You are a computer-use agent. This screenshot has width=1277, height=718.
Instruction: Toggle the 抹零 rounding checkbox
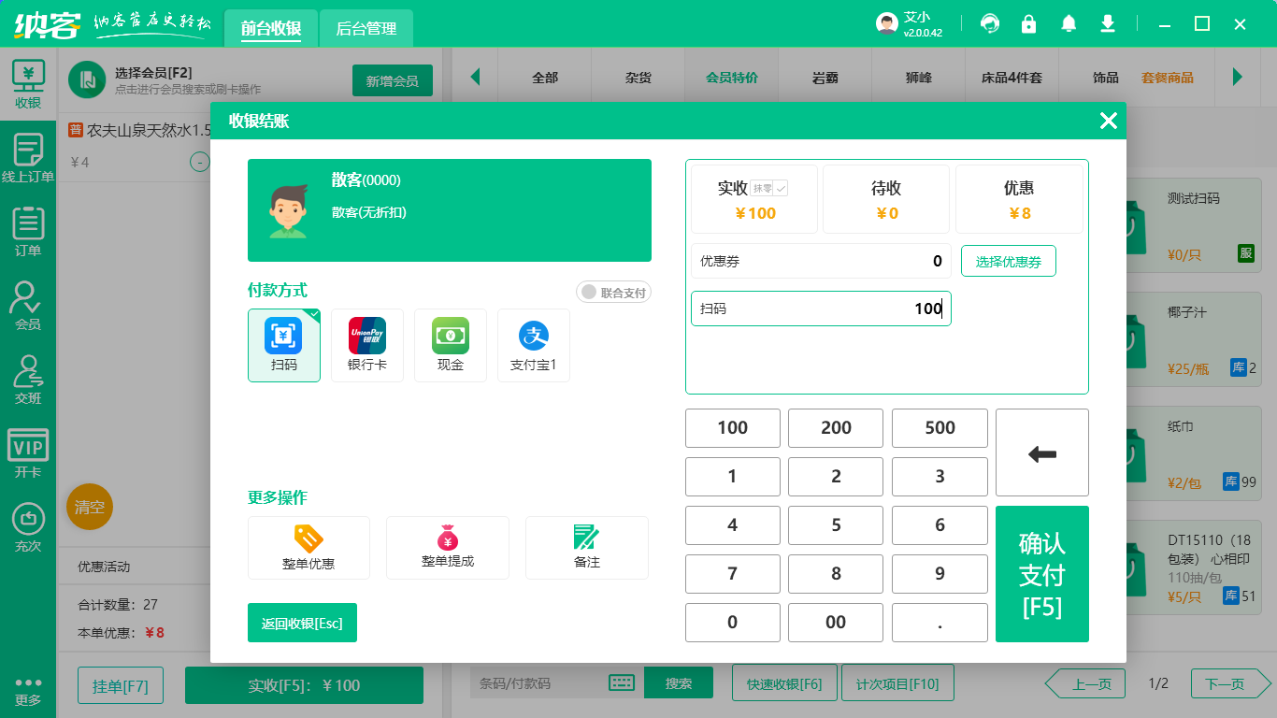[x=779, y=187]
